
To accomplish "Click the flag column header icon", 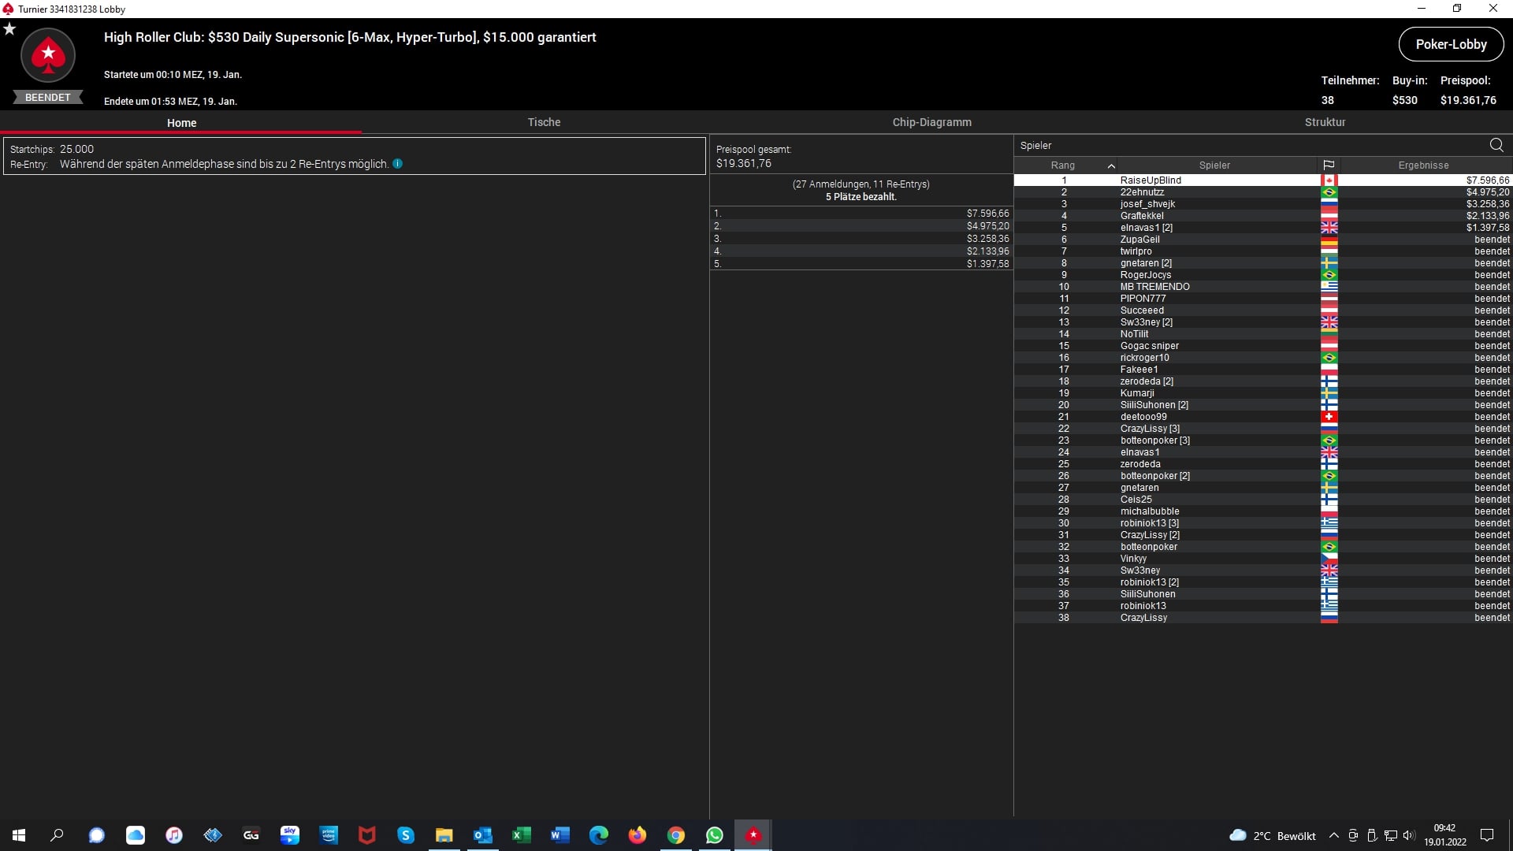I will 1329,165.
